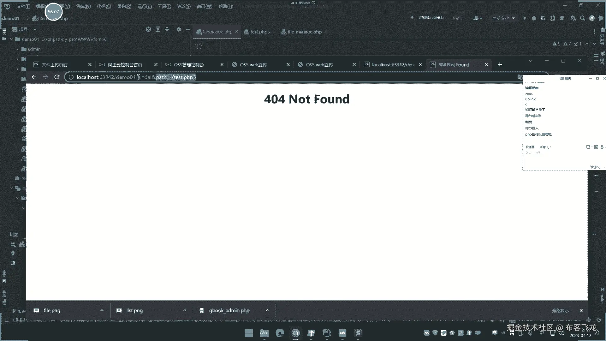Open the current file run configuration dropdown
Screen dimensions: 606x341
pyautogui.click(x=503, y=18)
